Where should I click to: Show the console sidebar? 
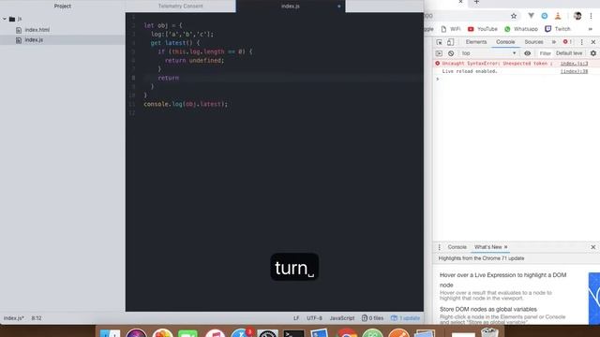pos(439,53)
